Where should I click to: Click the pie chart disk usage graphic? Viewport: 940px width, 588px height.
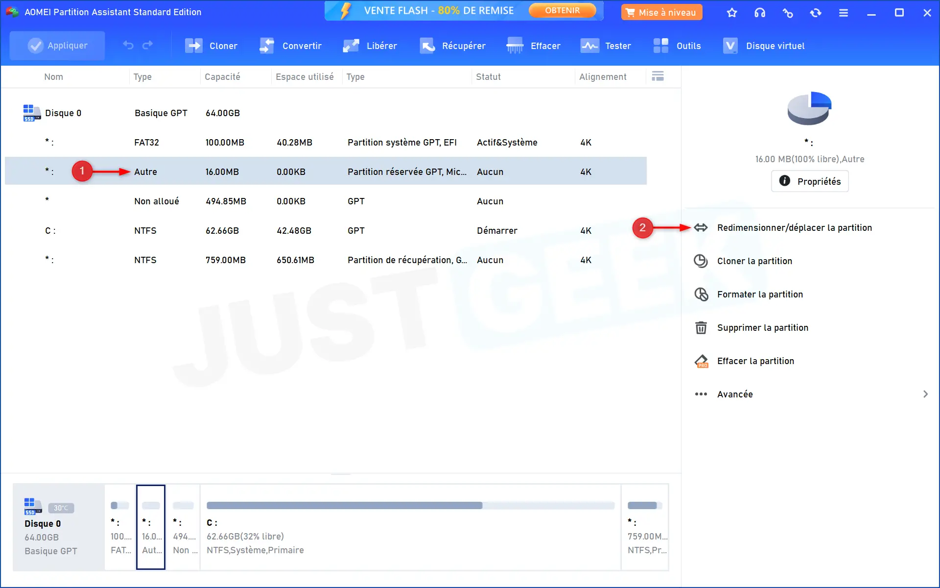(809, 108)
